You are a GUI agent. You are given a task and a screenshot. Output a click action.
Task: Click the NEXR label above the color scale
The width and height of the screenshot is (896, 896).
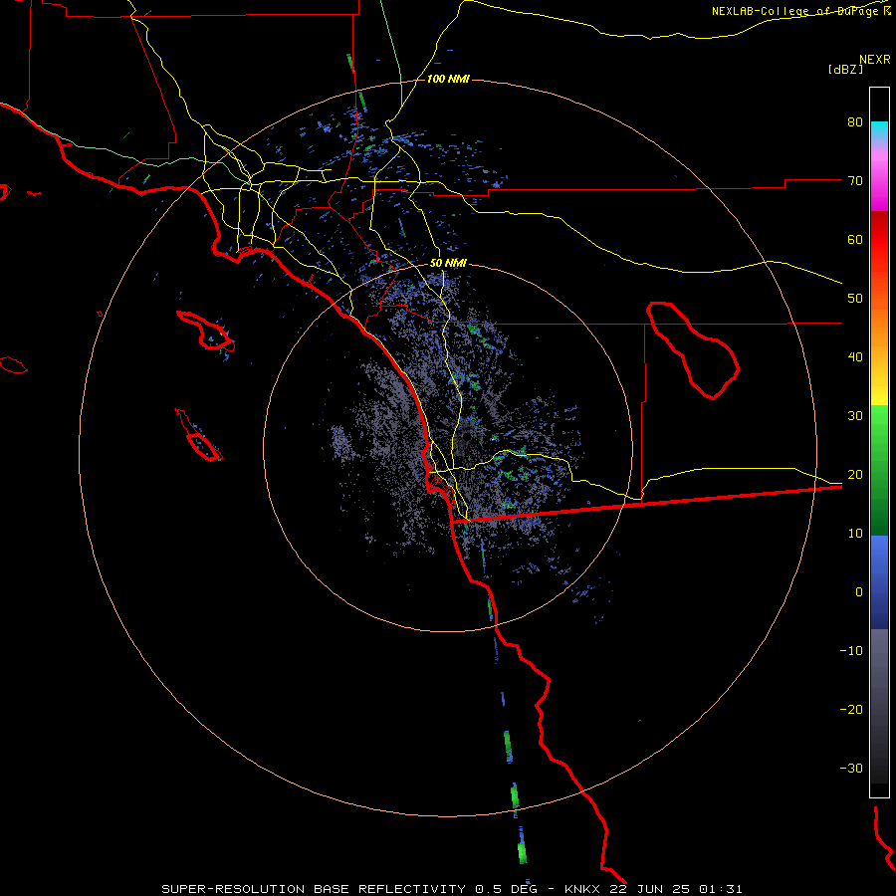[x=874, y=60]
